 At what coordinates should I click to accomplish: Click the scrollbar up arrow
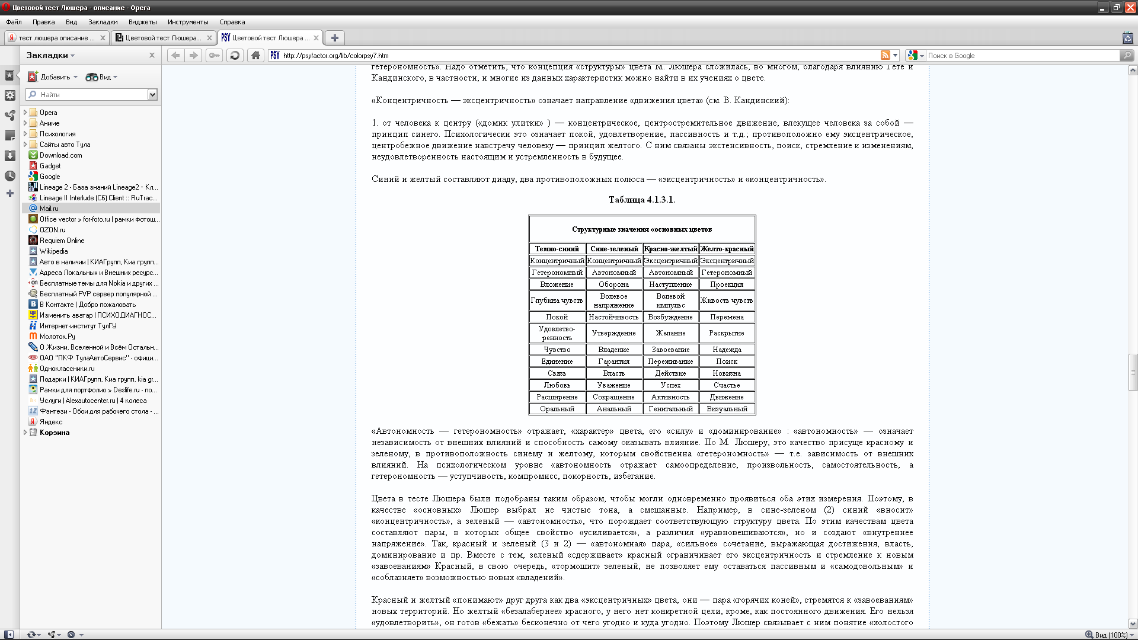pyautogui.click(x=1133, y=71)
